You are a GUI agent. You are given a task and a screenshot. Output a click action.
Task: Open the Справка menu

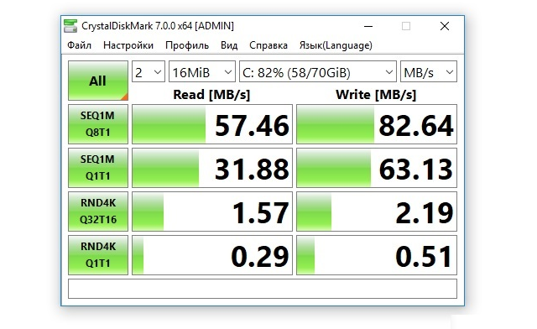[268, 45]
